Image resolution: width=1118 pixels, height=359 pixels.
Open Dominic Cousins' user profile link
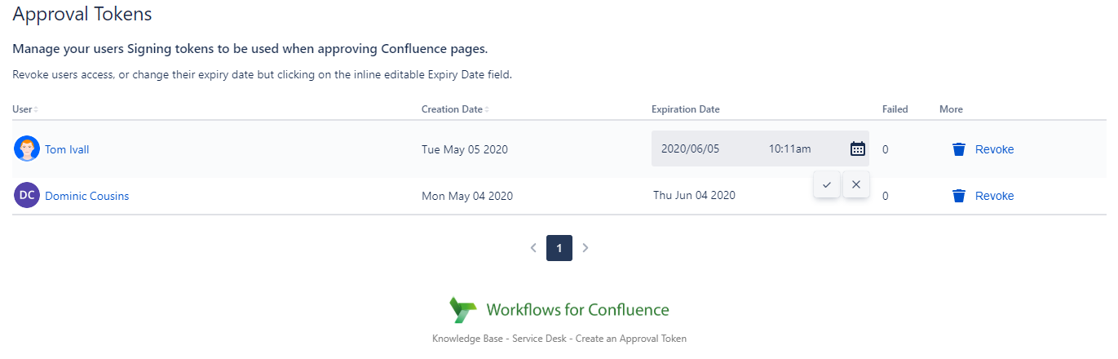[86, 196]
